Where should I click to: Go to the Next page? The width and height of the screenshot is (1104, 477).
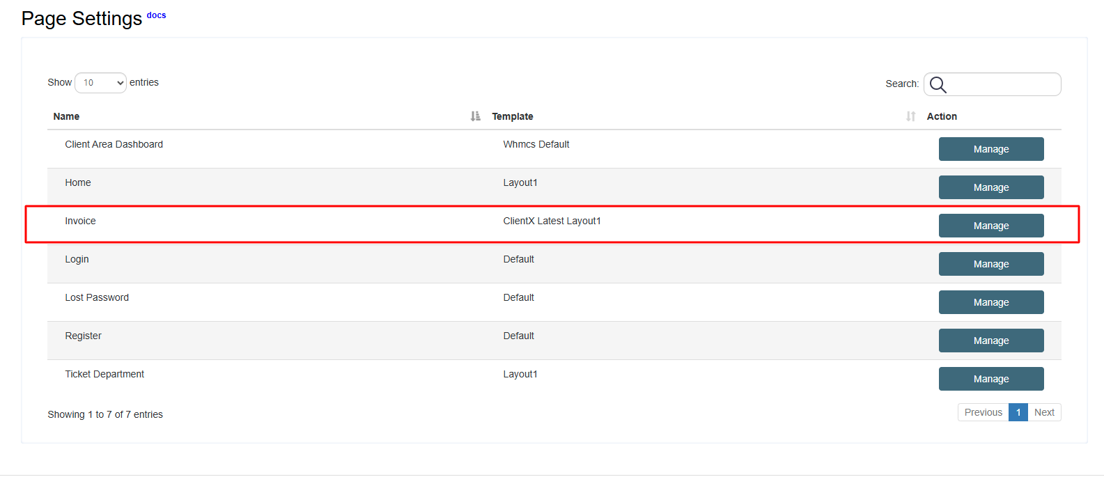1043,412
